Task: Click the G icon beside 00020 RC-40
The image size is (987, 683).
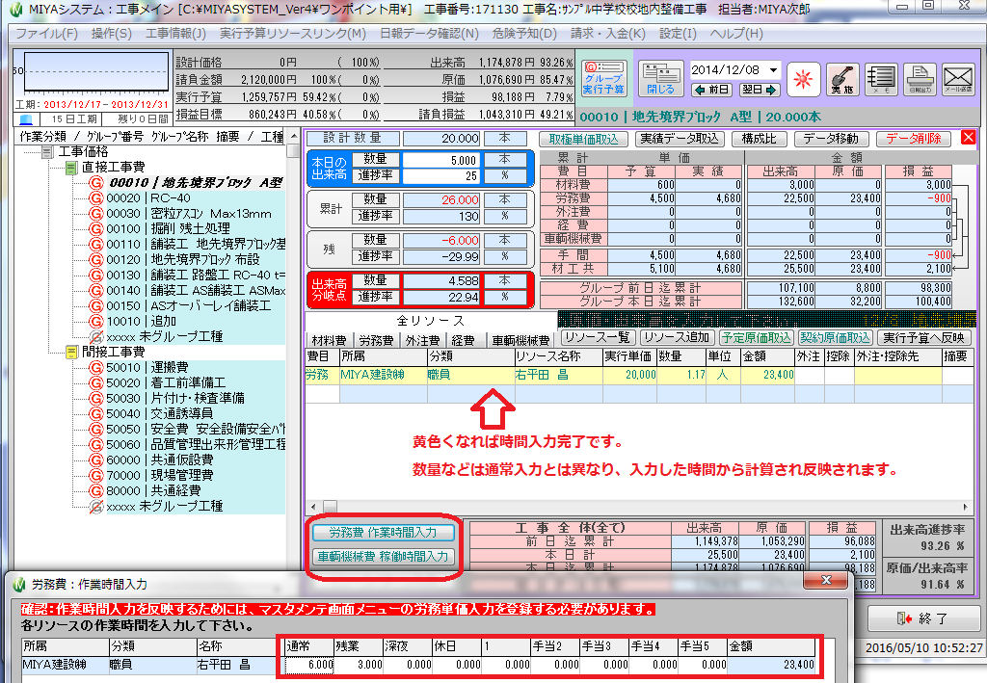Action: click(x=95, y=198)
